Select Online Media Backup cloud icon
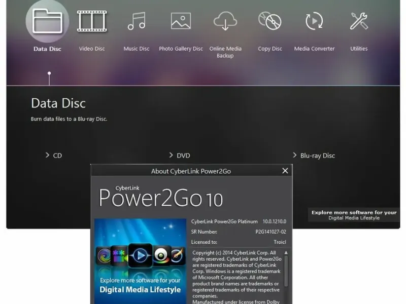Viewport: 406px width, 304px height. tap(225, 21)
